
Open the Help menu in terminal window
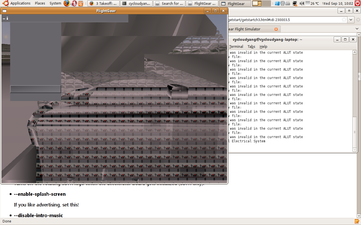pos(263,46)
